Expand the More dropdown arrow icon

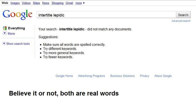click(5, 33)
